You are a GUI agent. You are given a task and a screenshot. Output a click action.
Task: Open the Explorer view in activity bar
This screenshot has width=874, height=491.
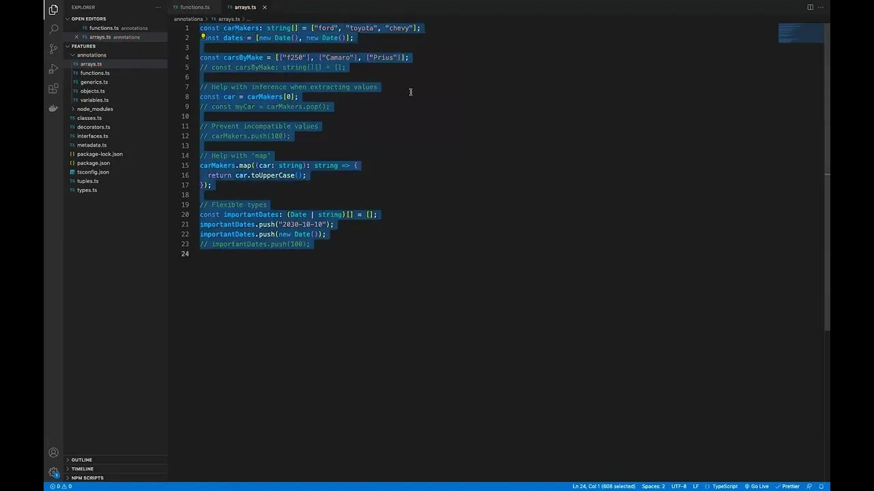tap(53, 10)
